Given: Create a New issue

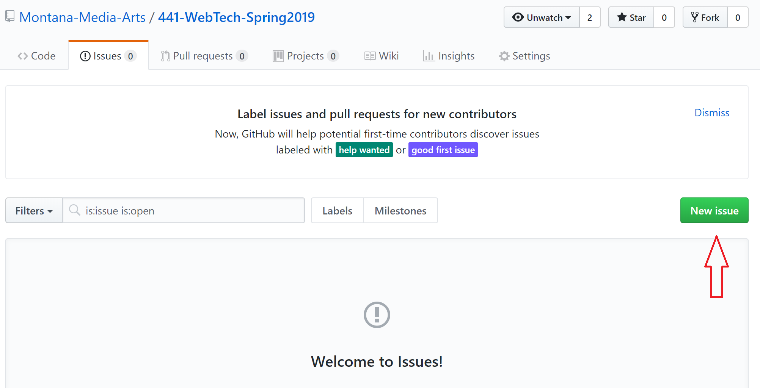Looking at the screenshot, I should [714, 210].
